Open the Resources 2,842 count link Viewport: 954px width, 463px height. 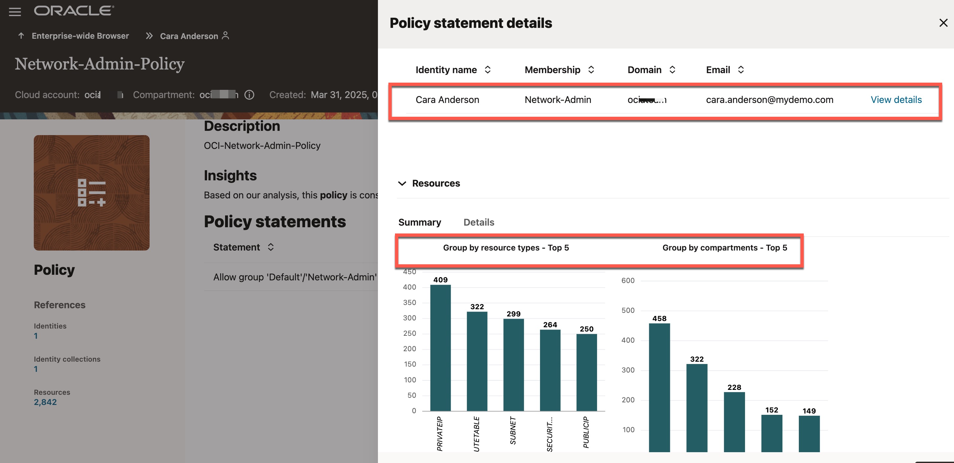click(x=45, y=402)
